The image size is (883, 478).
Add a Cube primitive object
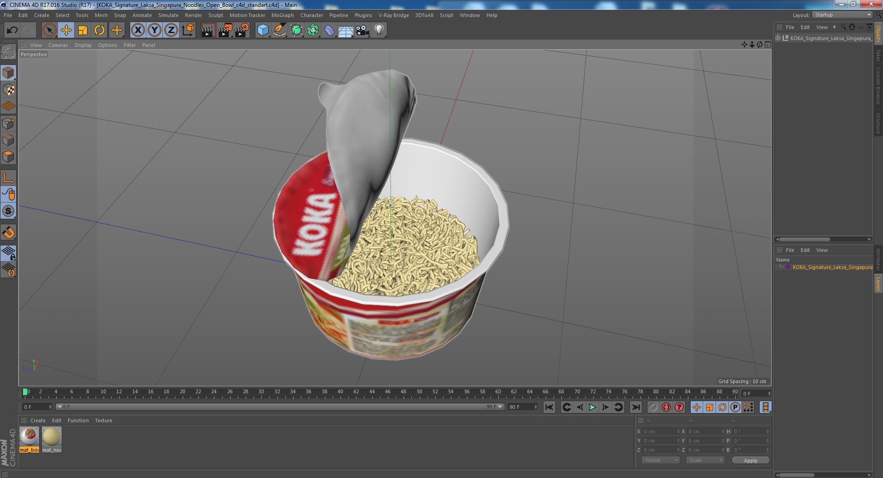point(263,30)
